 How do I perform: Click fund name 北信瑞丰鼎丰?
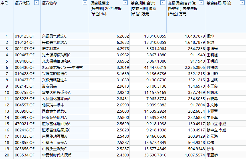coord(53,105)
